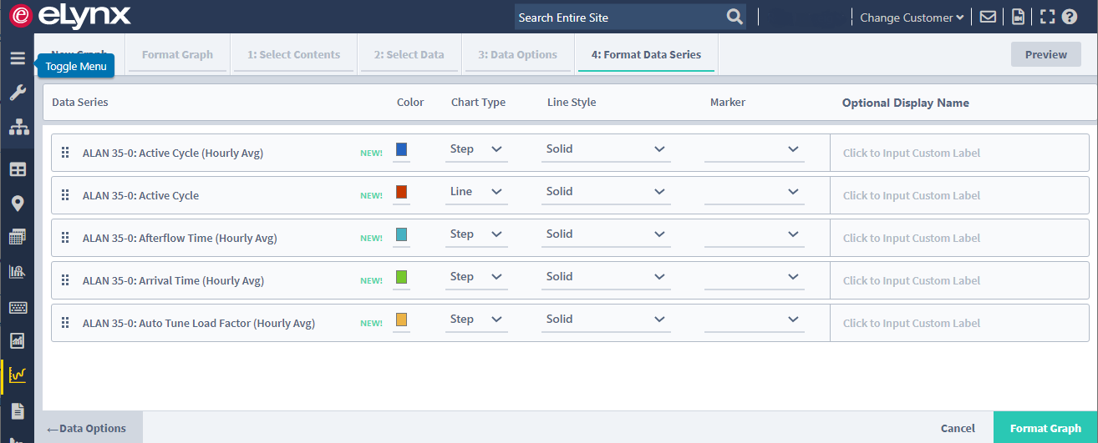The height and width of the screenshot is (443, 1098).
Task: Click custom label field for Arrival Time
Action: (x=959, y=280)
